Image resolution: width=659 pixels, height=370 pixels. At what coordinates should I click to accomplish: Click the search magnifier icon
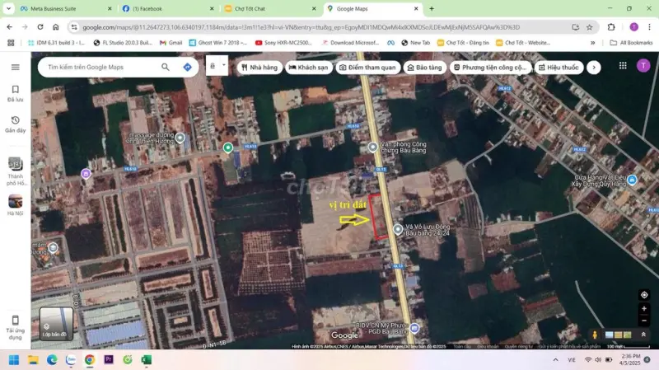166,67
